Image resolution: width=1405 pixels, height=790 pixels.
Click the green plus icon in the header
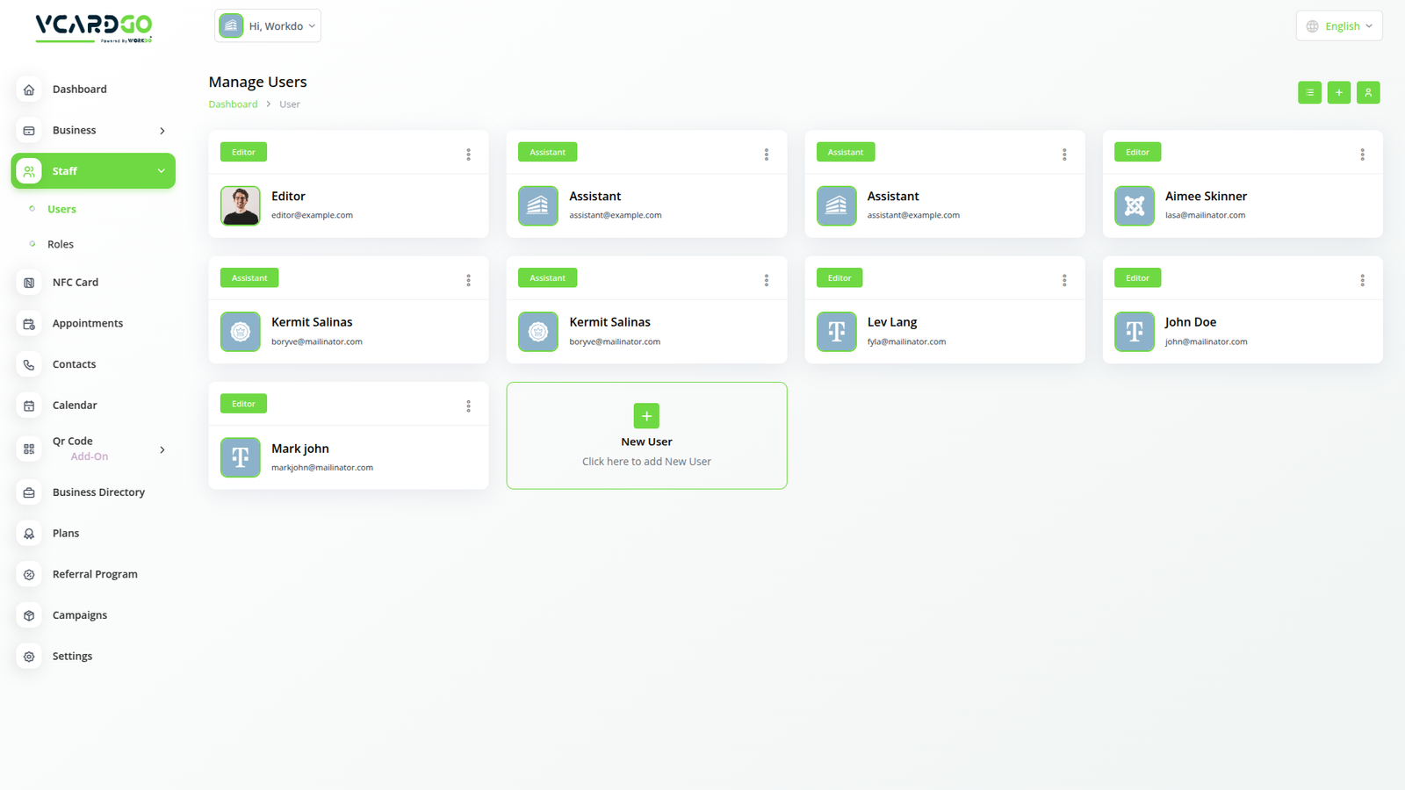point(1338,92)
